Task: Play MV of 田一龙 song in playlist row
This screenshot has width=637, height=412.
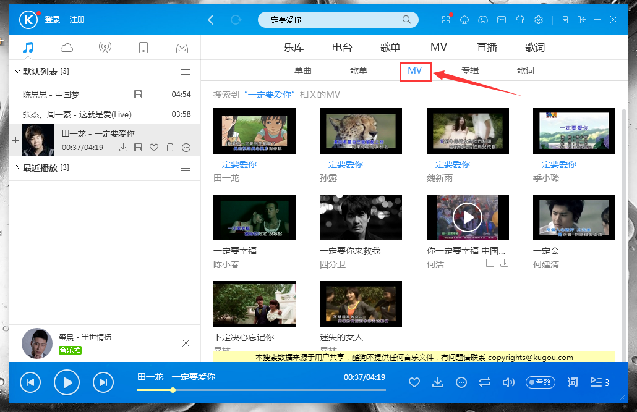Action: (138, 148)
